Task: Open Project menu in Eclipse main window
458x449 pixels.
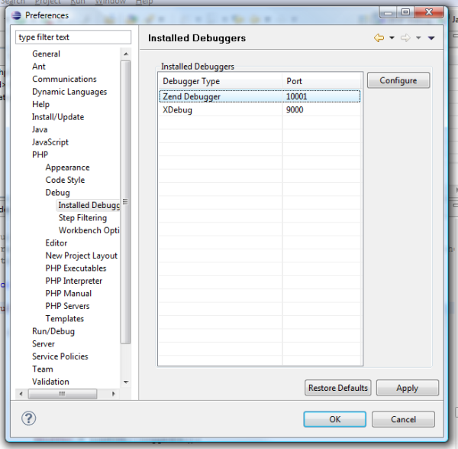Action: click(47, 2)
